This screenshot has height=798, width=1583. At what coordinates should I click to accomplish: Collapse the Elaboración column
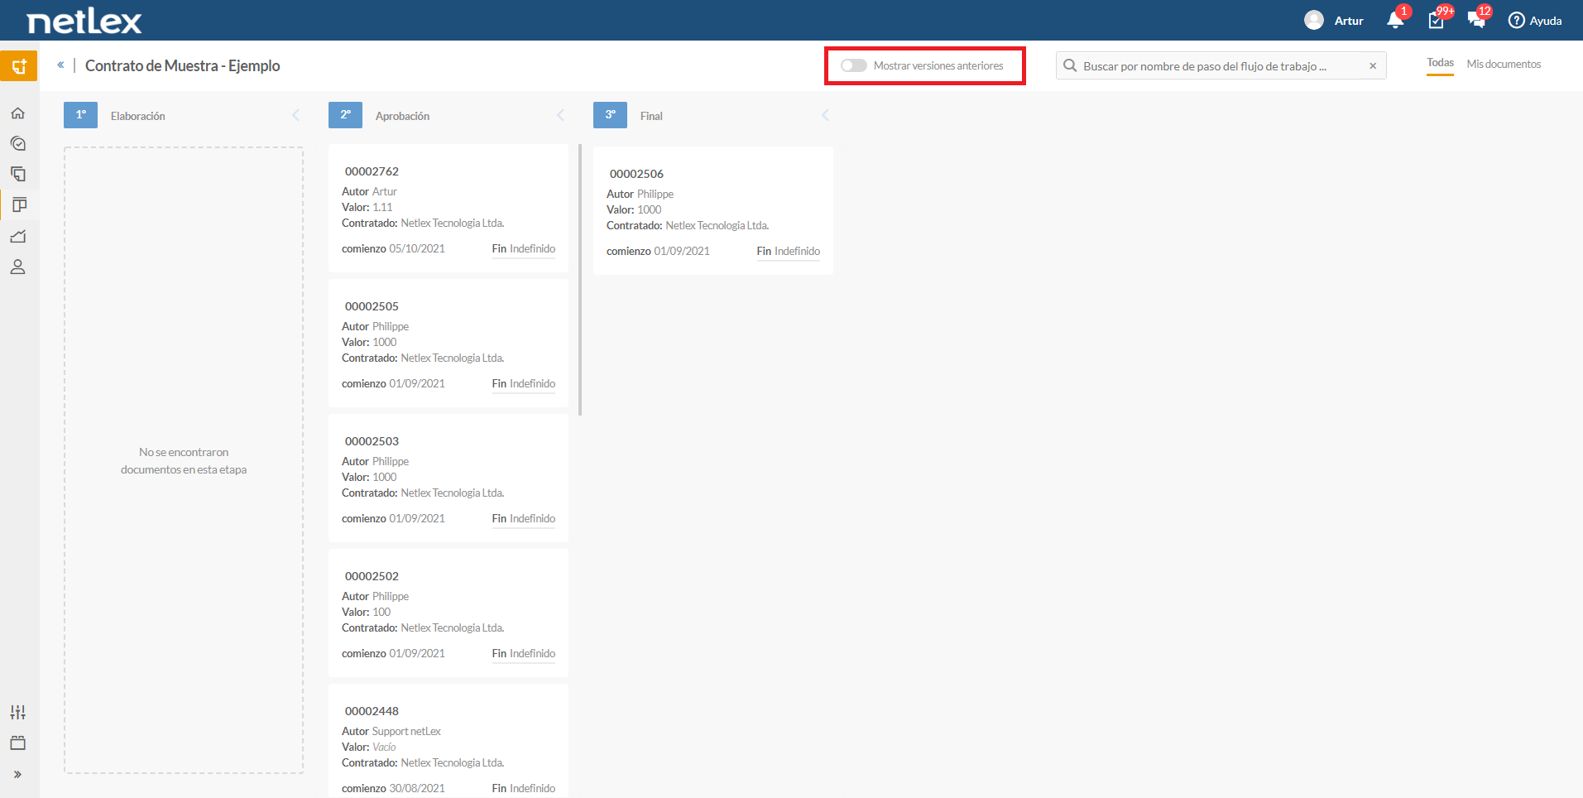click(x=295, y=115)
